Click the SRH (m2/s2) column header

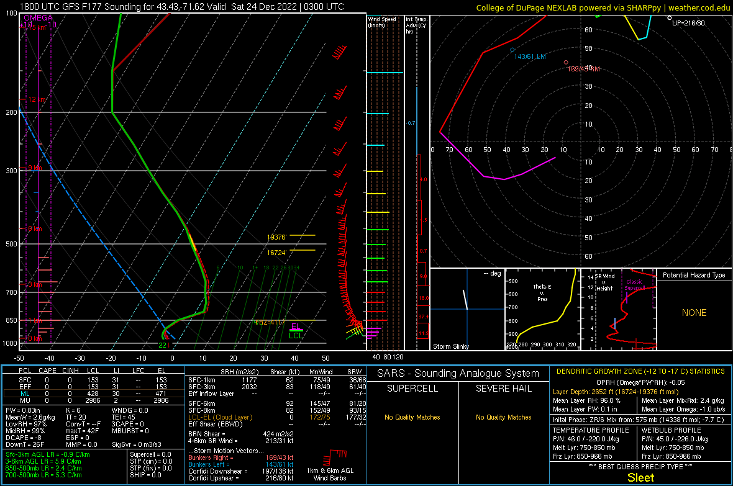pos(239,372)
